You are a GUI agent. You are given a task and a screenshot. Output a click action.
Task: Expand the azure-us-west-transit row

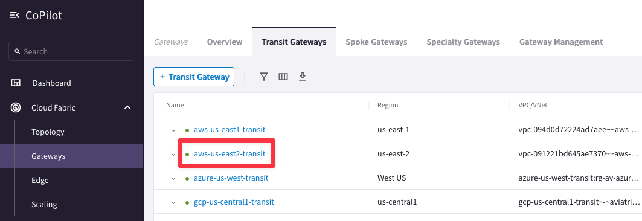(173, 179)
